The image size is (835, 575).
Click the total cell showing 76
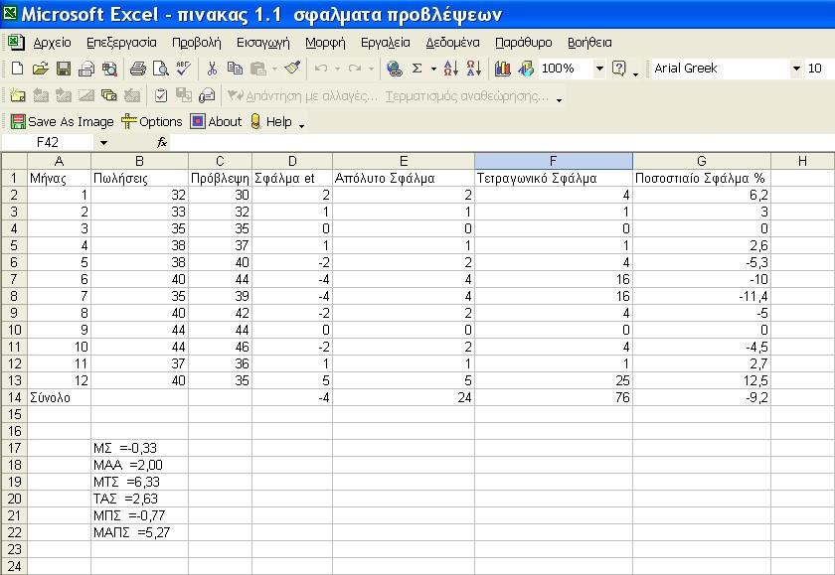(x=554, y=397)
